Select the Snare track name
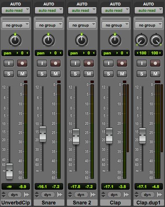Screen dimensions: 165x207 [49, 203]
